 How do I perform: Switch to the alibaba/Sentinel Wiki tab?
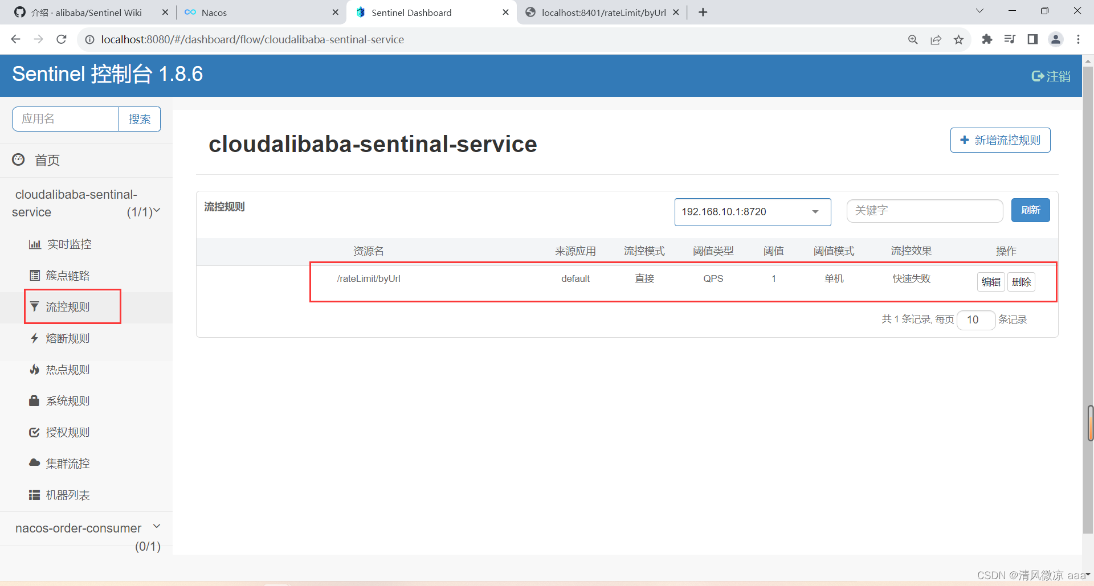click(86, 13)
